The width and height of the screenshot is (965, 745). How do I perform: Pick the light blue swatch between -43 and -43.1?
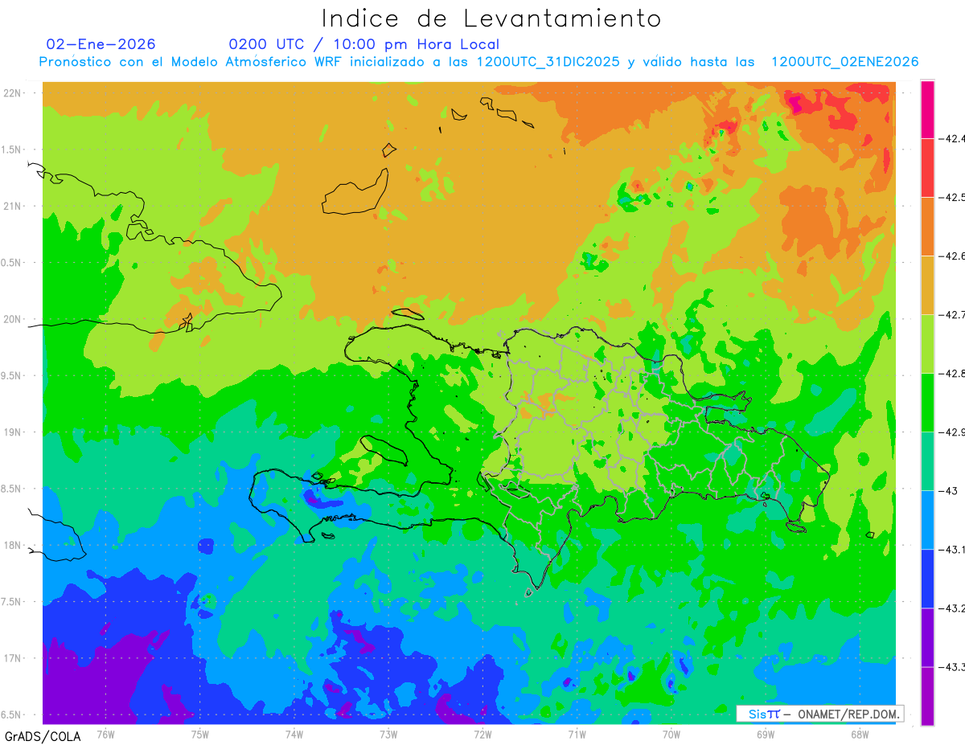click(x=927, y=520)
